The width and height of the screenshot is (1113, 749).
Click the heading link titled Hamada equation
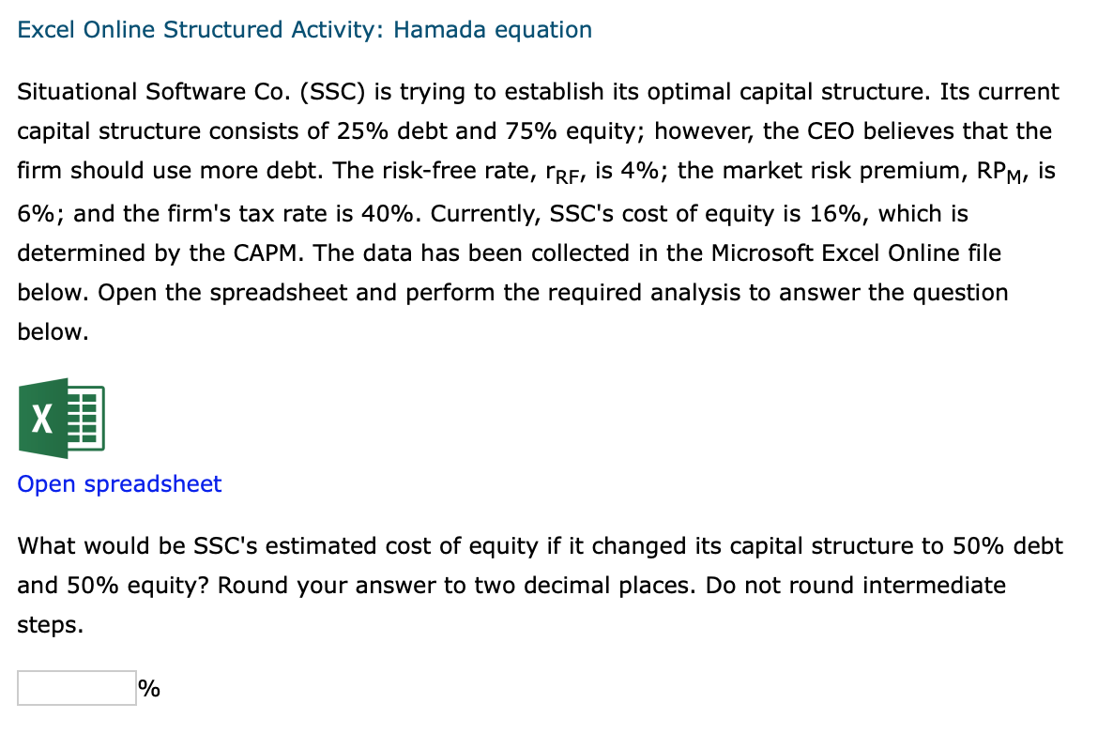pyautogui.click(x=493, y=29)
